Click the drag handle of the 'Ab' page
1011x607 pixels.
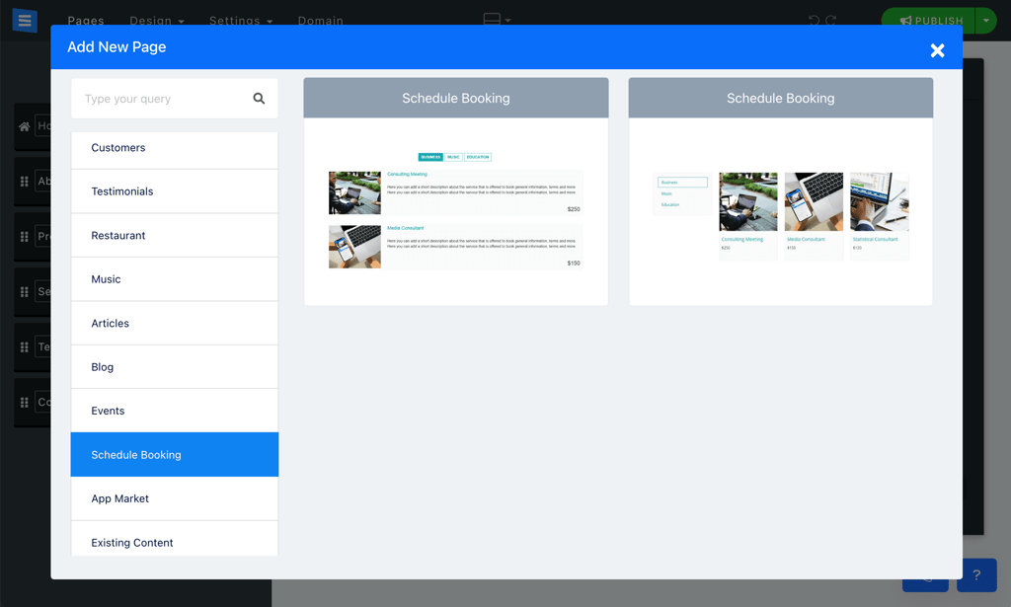point(25,181)
